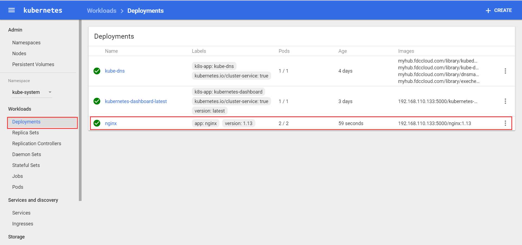Click the kube-d… image entry for kube-dns
The width and height of the screenshot is (522, 245).
tap(438, 68)
